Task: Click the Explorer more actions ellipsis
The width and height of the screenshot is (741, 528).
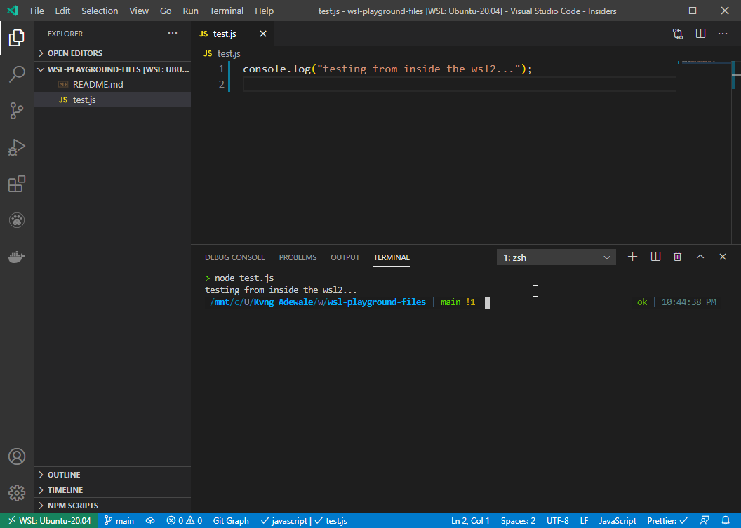Action: point(173,34)
